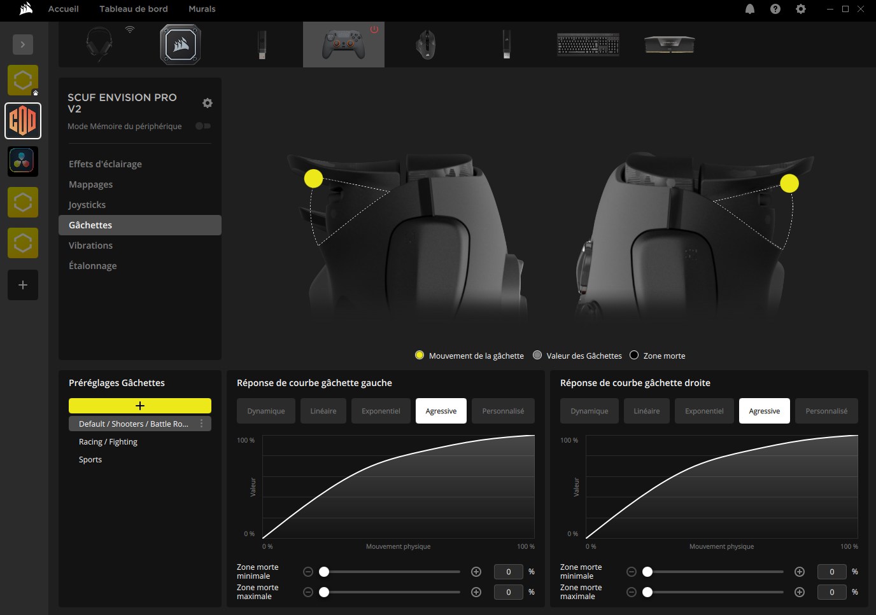Select the DaVinci Resolve profile icon

pyautogui.click(x=23, y=162)
